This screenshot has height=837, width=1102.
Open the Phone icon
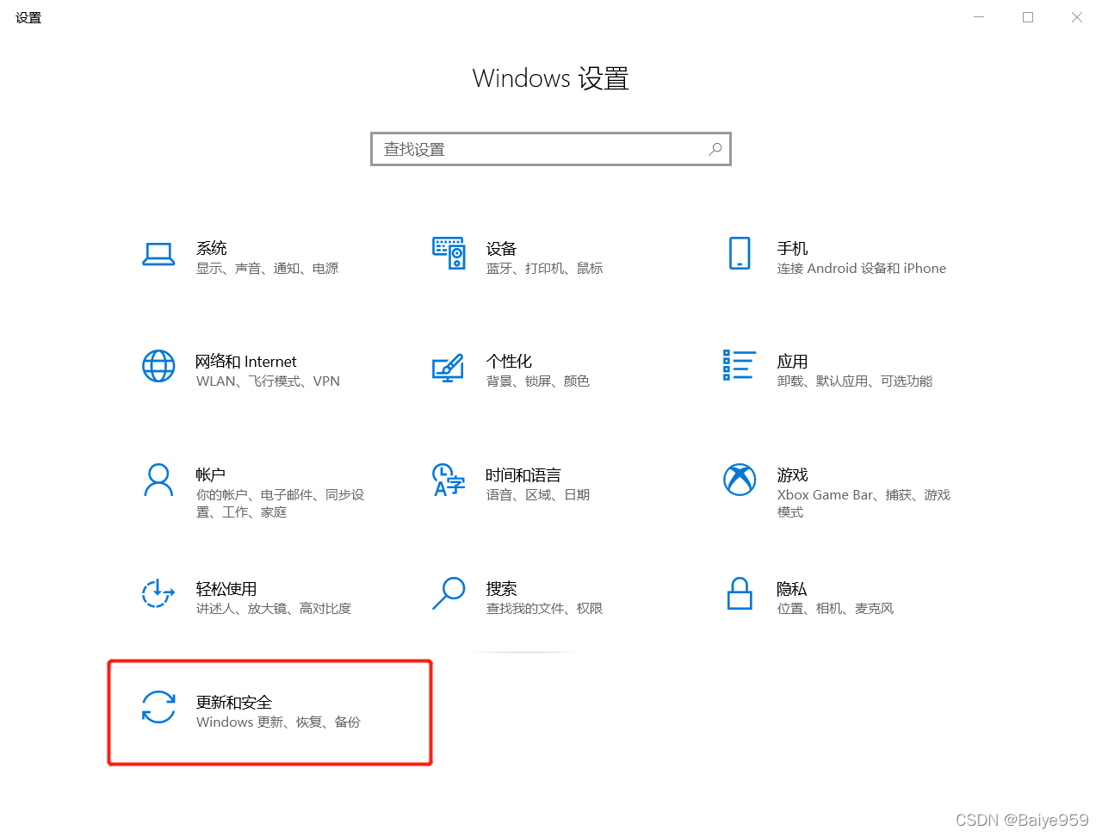pyautogui.click(x=740, y=253)
